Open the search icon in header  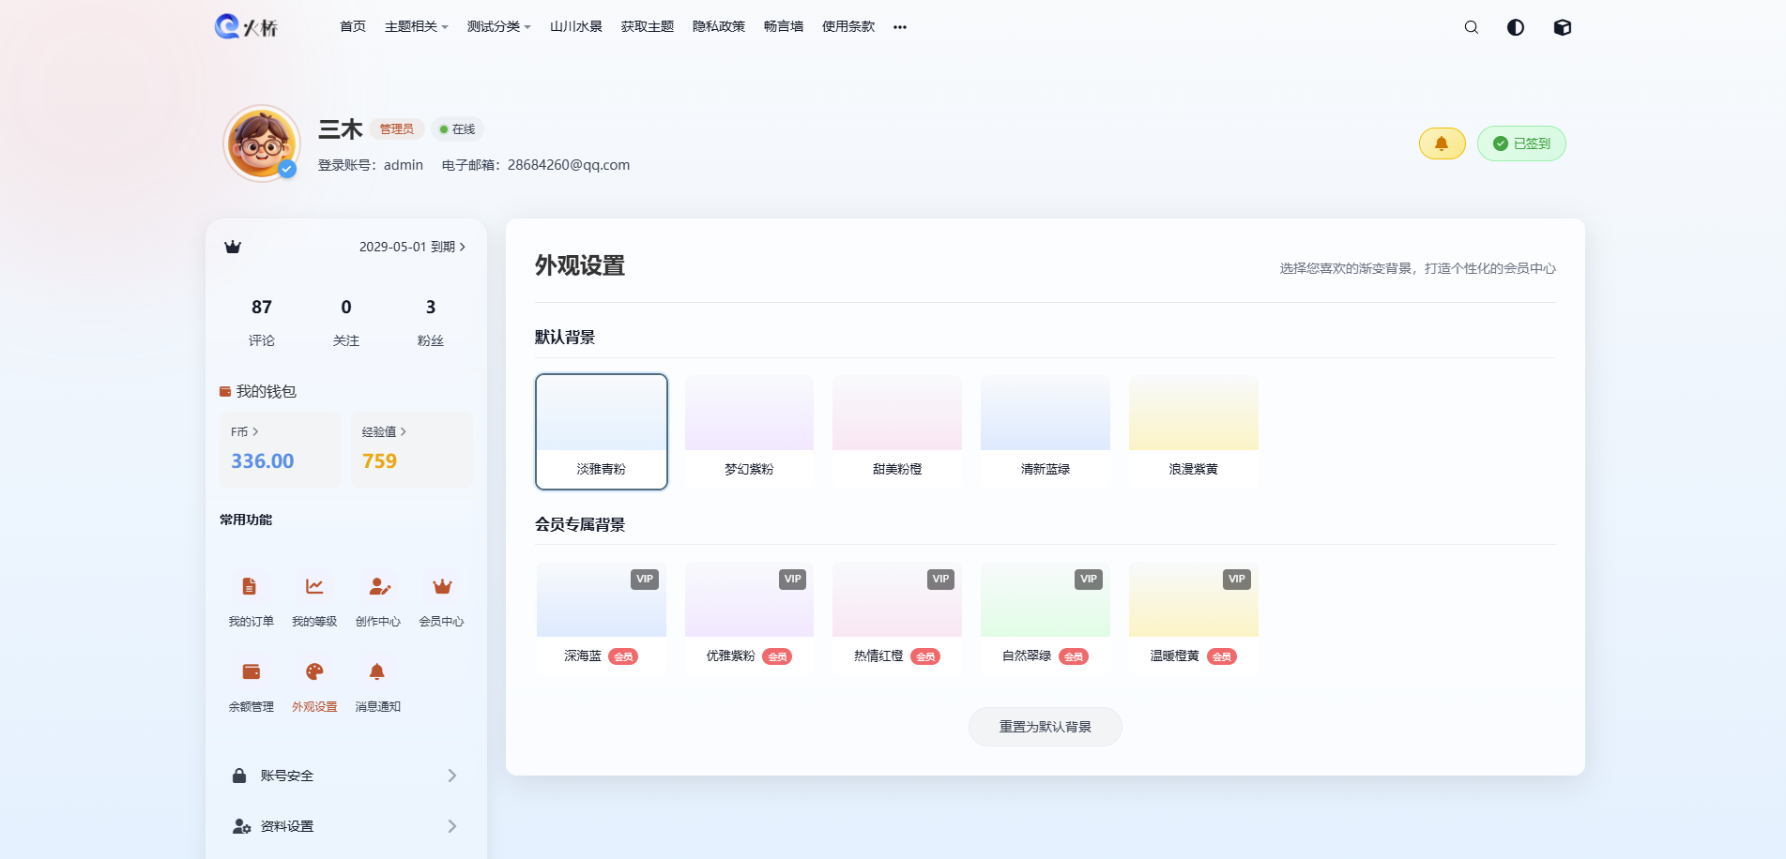tap(1471, 27)
